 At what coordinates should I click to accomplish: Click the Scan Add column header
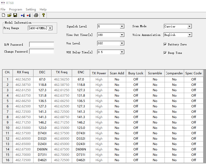pos(117,73)
